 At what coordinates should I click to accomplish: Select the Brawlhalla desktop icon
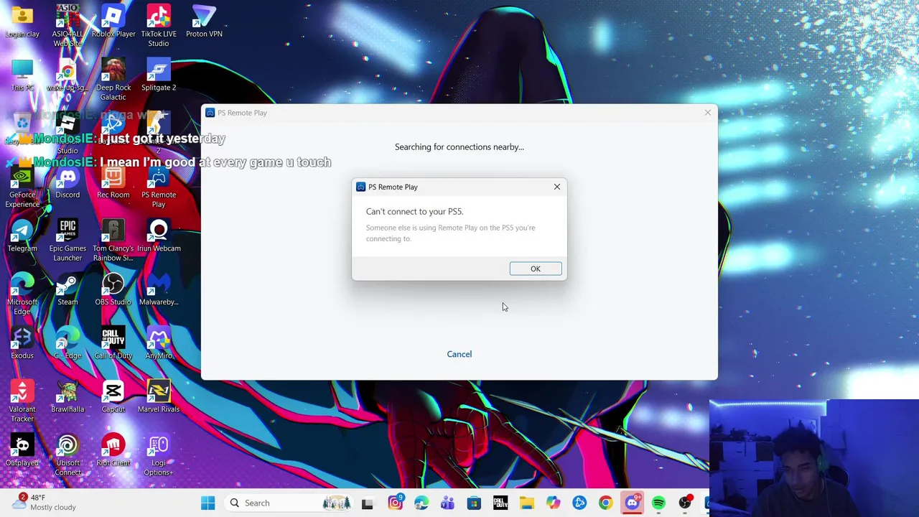(x=67, y=397)
